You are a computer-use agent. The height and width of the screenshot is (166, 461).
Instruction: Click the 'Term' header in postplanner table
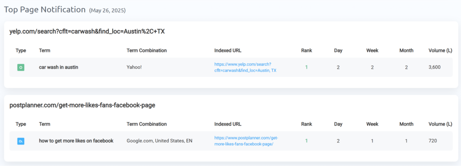coord(45,124)
